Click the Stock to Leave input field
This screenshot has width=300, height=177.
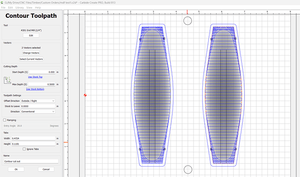pos(38,106)
